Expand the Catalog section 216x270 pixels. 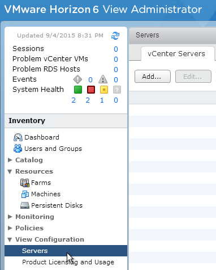tap(10, 160)
